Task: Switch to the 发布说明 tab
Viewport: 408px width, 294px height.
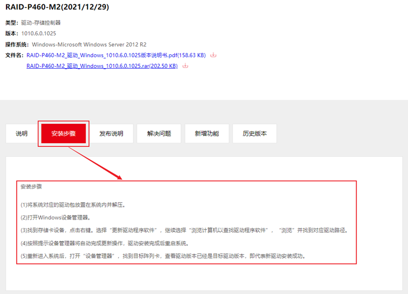Action: 111,134
